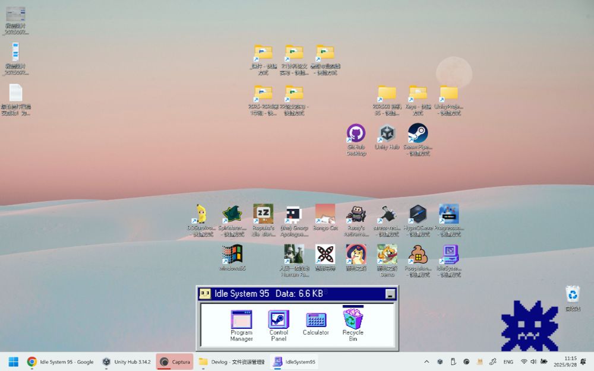Open the Control Panel icon

[279, 325]
